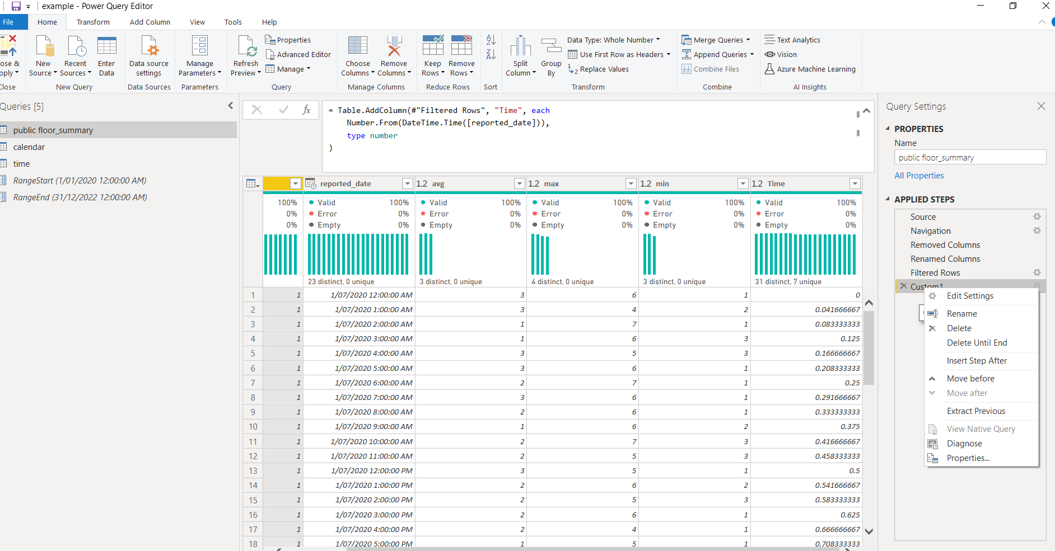This screenshot has height=551, width=1055.
Task: Open Manage Parameters
Action: point(199,54)
